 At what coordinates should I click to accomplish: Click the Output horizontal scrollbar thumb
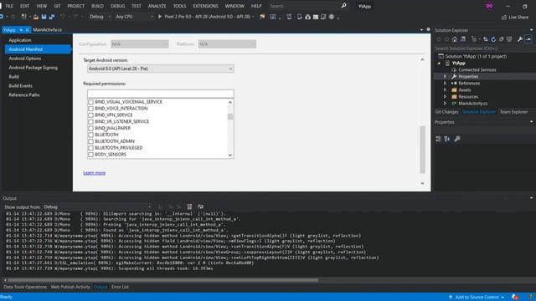pyautogui.click(x=163, y=280)
